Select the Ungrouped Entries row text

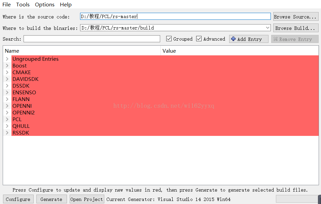[x=35, y=59]
